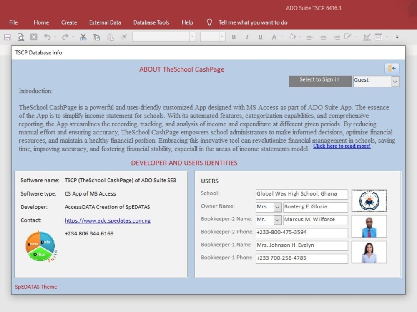
Task: Click the Bookkeeper-1 Phone field
Action: click(x=302, y=258)
